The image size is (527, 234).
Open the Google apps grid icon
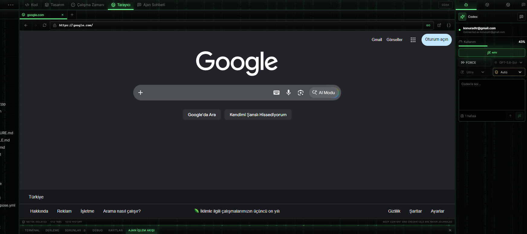pos(413,40)
